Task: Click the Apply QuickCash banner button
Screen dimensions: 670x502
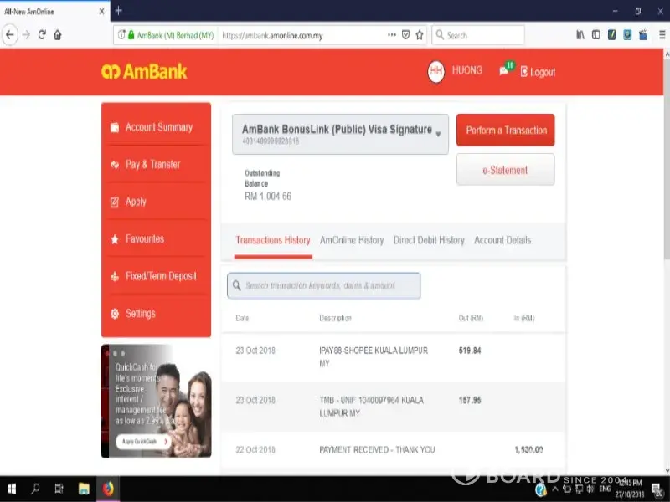Action: (x=143, y=442)
